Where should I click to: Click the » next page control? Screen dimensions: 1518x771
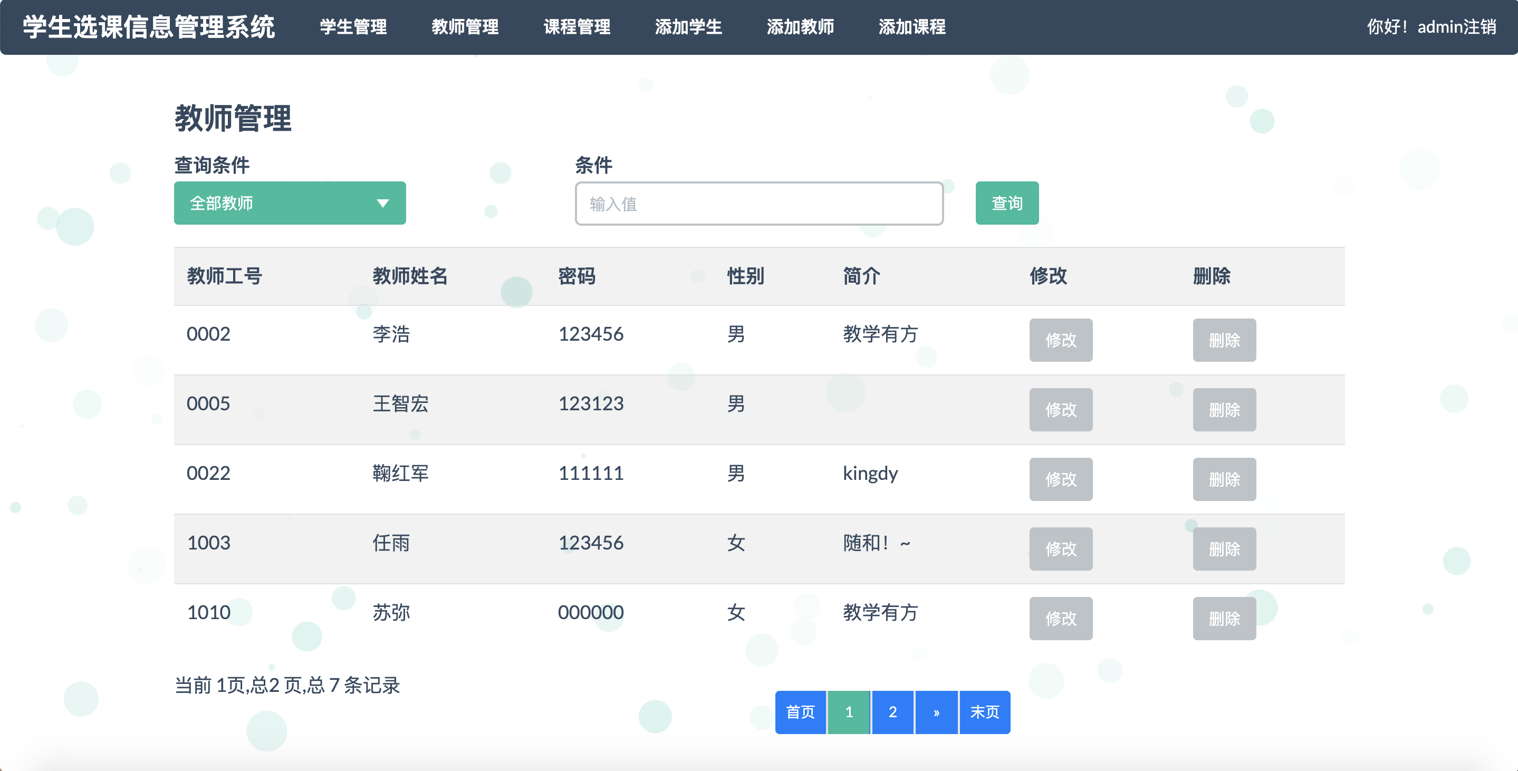(936, 712)
